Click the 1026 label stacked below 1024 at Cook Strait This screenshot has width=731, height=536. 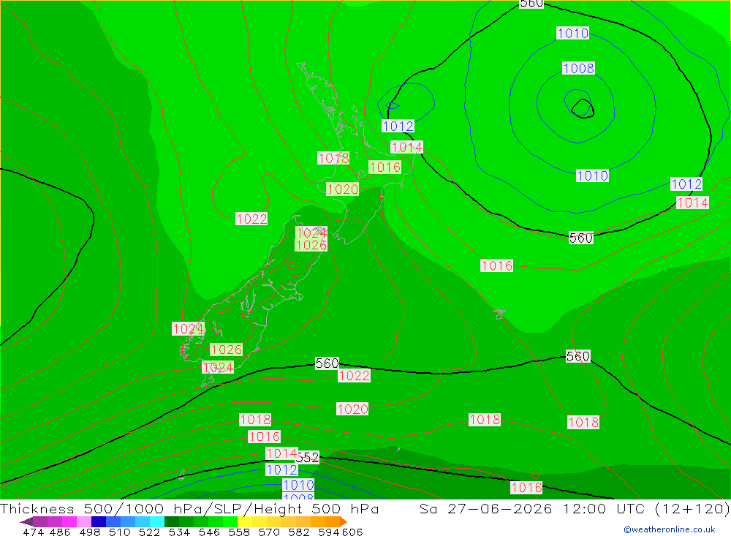point(311,245)
